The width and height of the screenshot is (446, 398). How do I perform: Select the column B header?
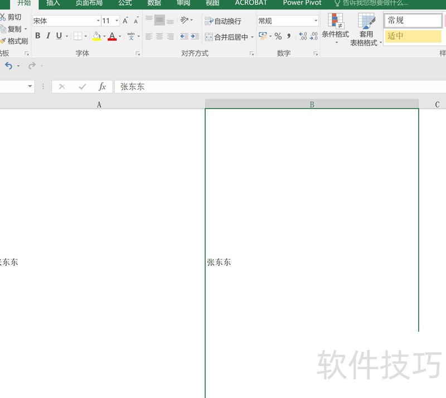tap(312, 105)
